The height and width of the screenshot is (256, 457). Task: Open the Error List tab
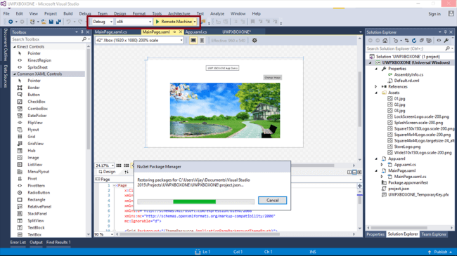[x=18, y=243]
